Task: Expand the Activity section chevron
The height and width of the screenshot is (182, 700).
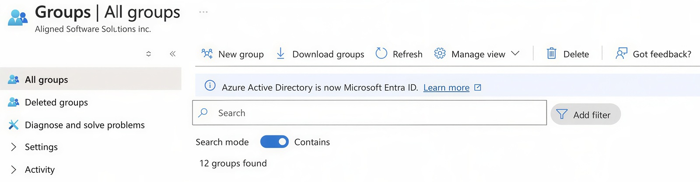Action: pyautogui.click(x=14, y=169)
